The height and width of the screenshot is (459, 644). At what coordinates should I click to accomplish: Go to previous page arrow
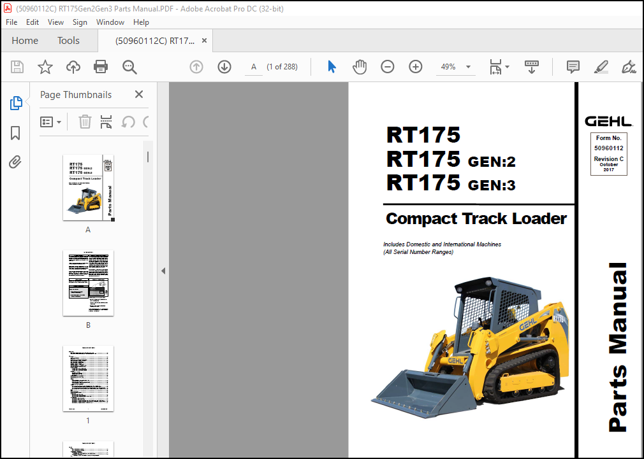[x=196, y=67]
